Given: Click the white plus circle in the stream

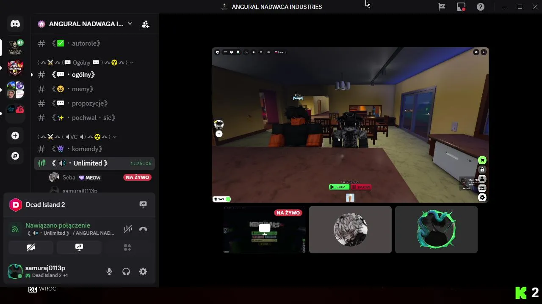Looking at the screenshot, I should pyautogui.click(x=219, y=134).
